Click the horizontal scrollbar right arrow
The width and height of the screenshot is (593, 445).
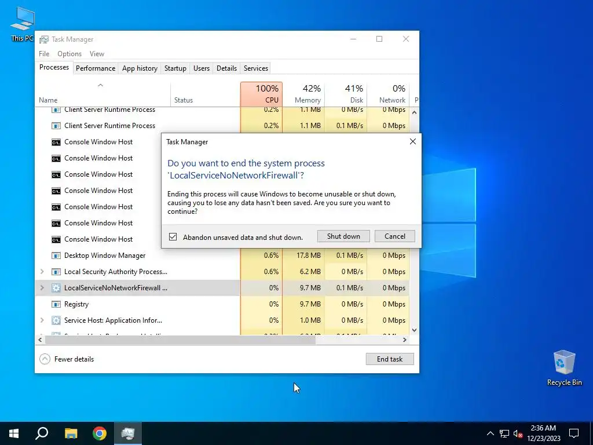coord(405,340)
